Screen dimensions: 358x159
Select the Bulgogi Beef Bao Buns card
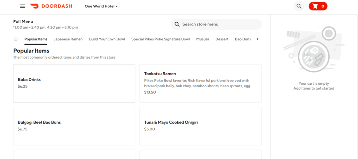(74, 126)
